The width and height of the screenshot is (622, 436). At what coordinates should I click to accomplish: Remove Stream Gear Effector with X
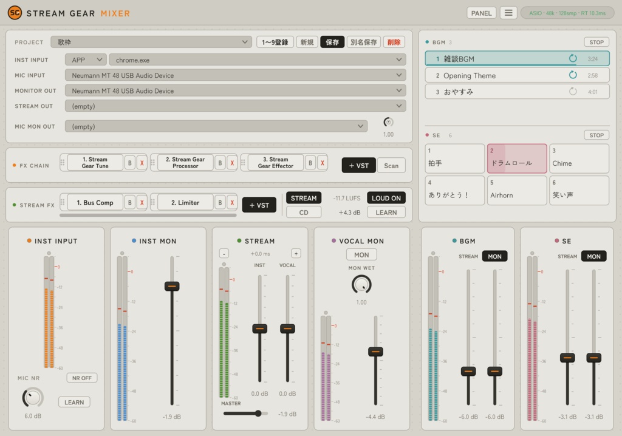point(322,163)
